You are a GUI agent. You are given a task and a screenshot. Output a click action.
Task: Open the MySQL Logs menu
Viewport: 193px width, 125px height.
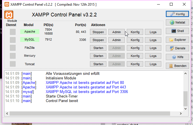tap(153, 40)
